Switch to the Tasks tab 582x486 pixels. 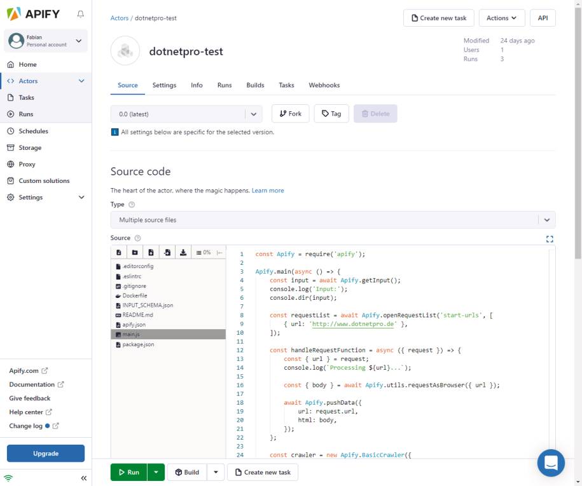286,85
